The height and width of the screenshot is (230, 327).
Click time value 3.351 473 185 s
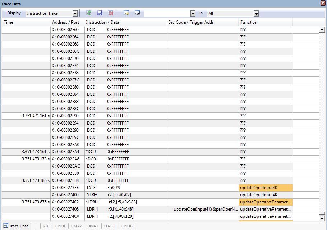[x=36, y=180]
